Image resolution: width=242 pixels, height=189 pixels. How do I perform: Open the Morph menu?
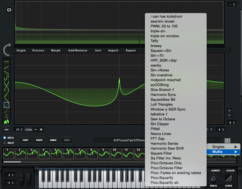pyautogui.click(x=56, y=50)
